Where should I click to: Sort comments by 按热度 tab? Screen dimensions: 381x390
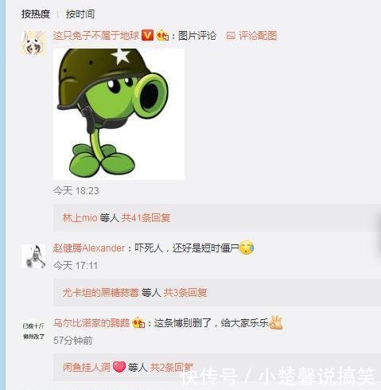[x=36, y=14]
